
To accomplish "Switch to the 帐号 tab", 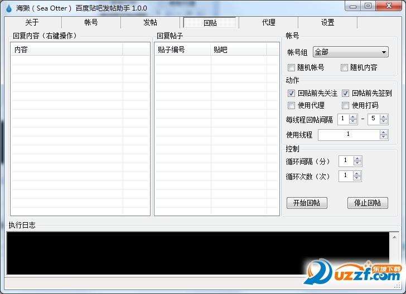I will [91, 22].
